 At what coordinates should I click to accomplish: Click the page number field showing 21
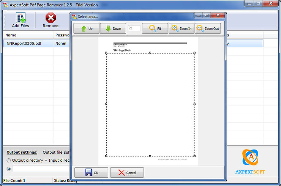[x=134, y=28]
